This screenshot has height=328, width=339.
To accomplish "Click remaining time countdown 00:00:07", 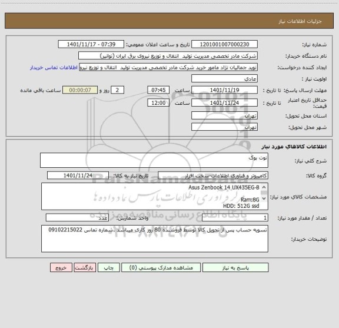I will (80, 90).
